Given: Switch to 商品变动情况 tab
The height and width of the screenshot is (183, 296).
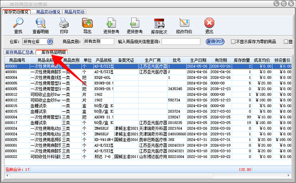Looking at the screenshot, I should [48, 12].
